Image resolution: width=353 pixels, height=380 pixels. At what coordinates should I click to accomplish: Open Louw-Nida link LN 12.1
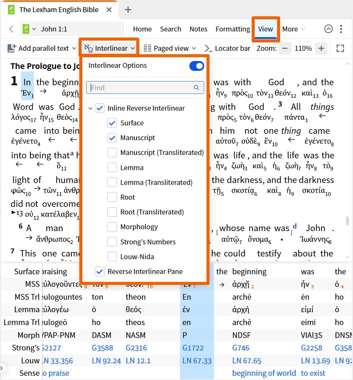pos(138,361)
